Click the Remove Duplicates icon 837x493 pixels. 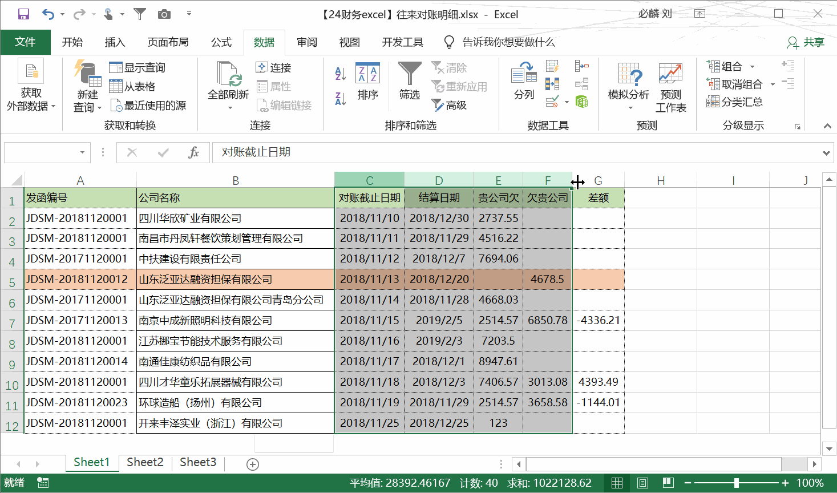(552, 84)
